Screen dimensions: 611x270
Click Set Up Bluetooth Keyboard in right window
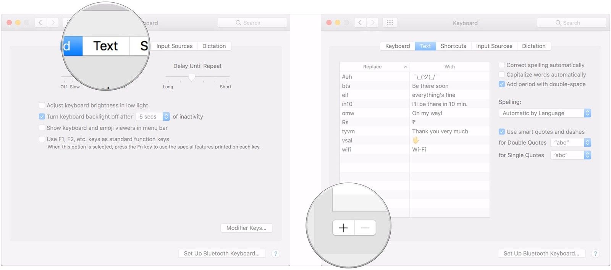[x=541, y=254]
